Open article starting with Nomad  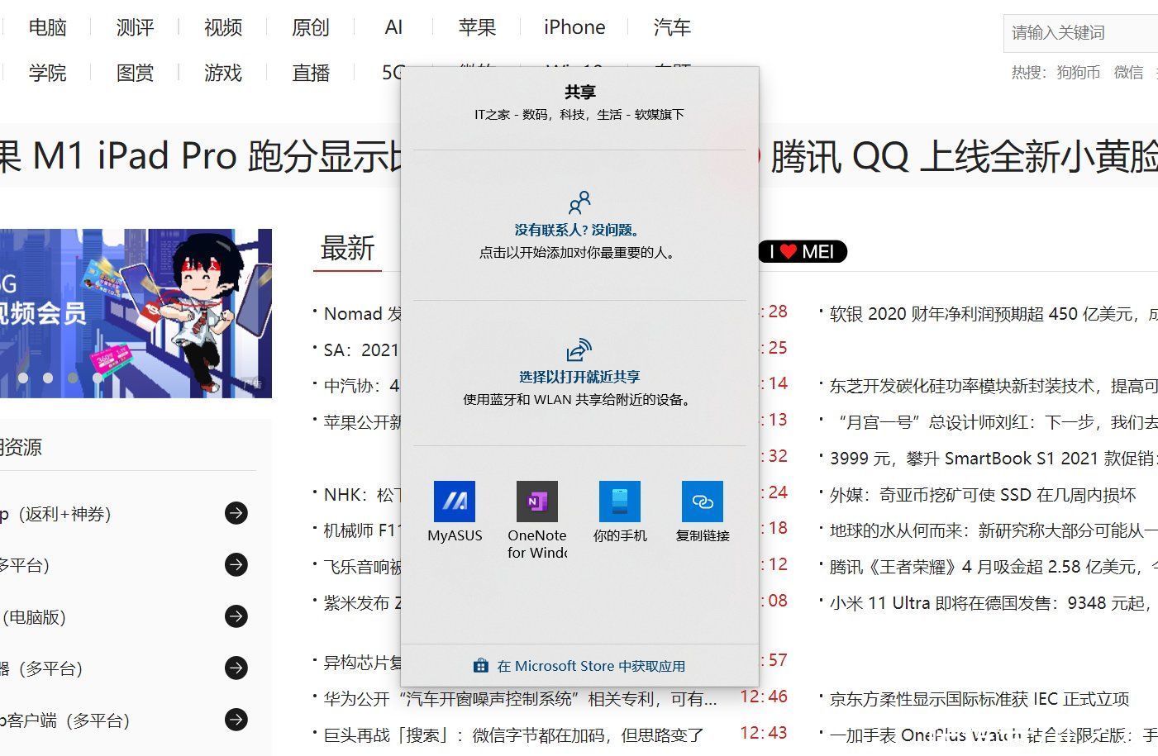tap(362, 314)
